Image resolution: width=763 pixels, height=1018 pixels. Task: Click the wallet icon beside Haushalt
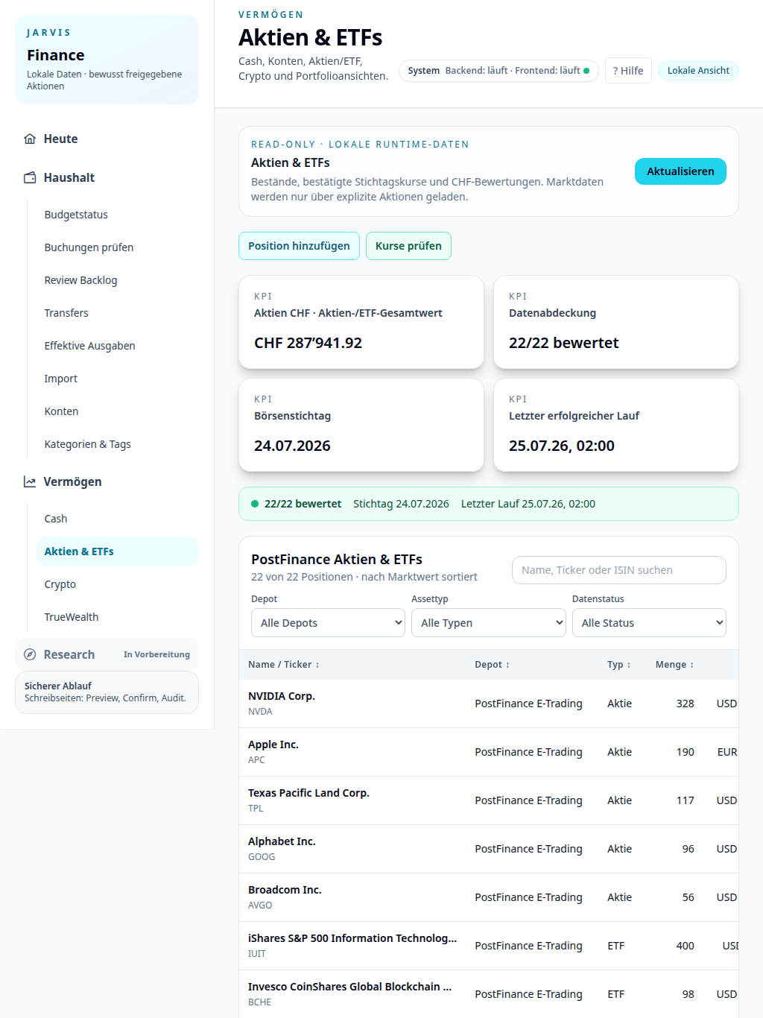click(30, 177)
